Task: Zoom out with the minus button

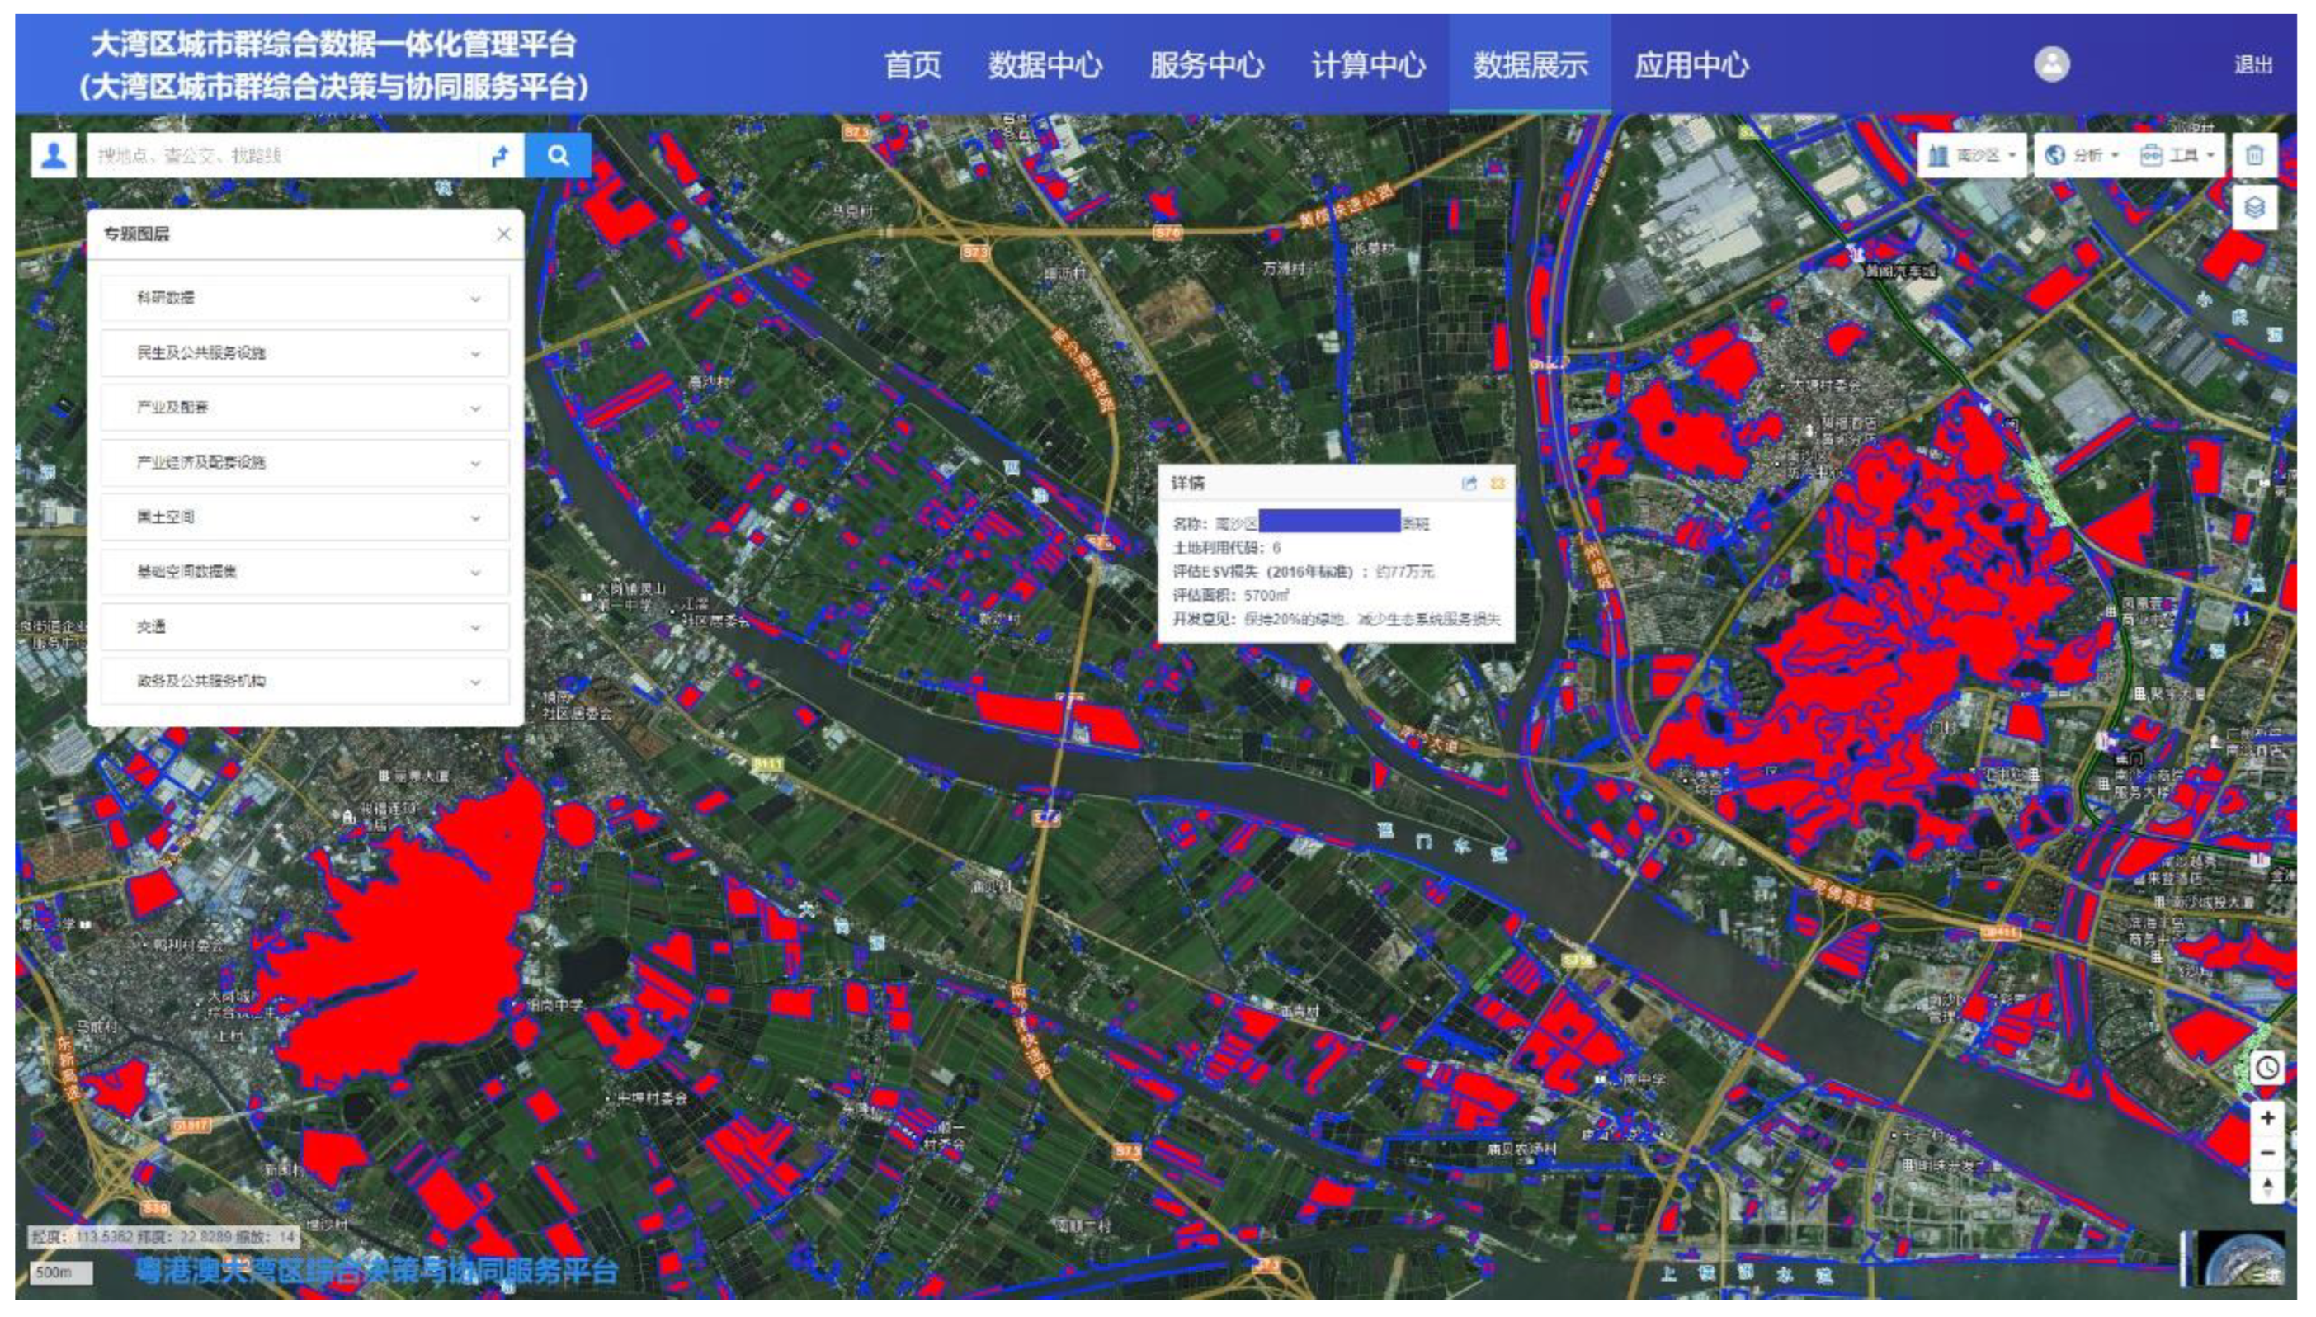Action: click(2267, 1152)
